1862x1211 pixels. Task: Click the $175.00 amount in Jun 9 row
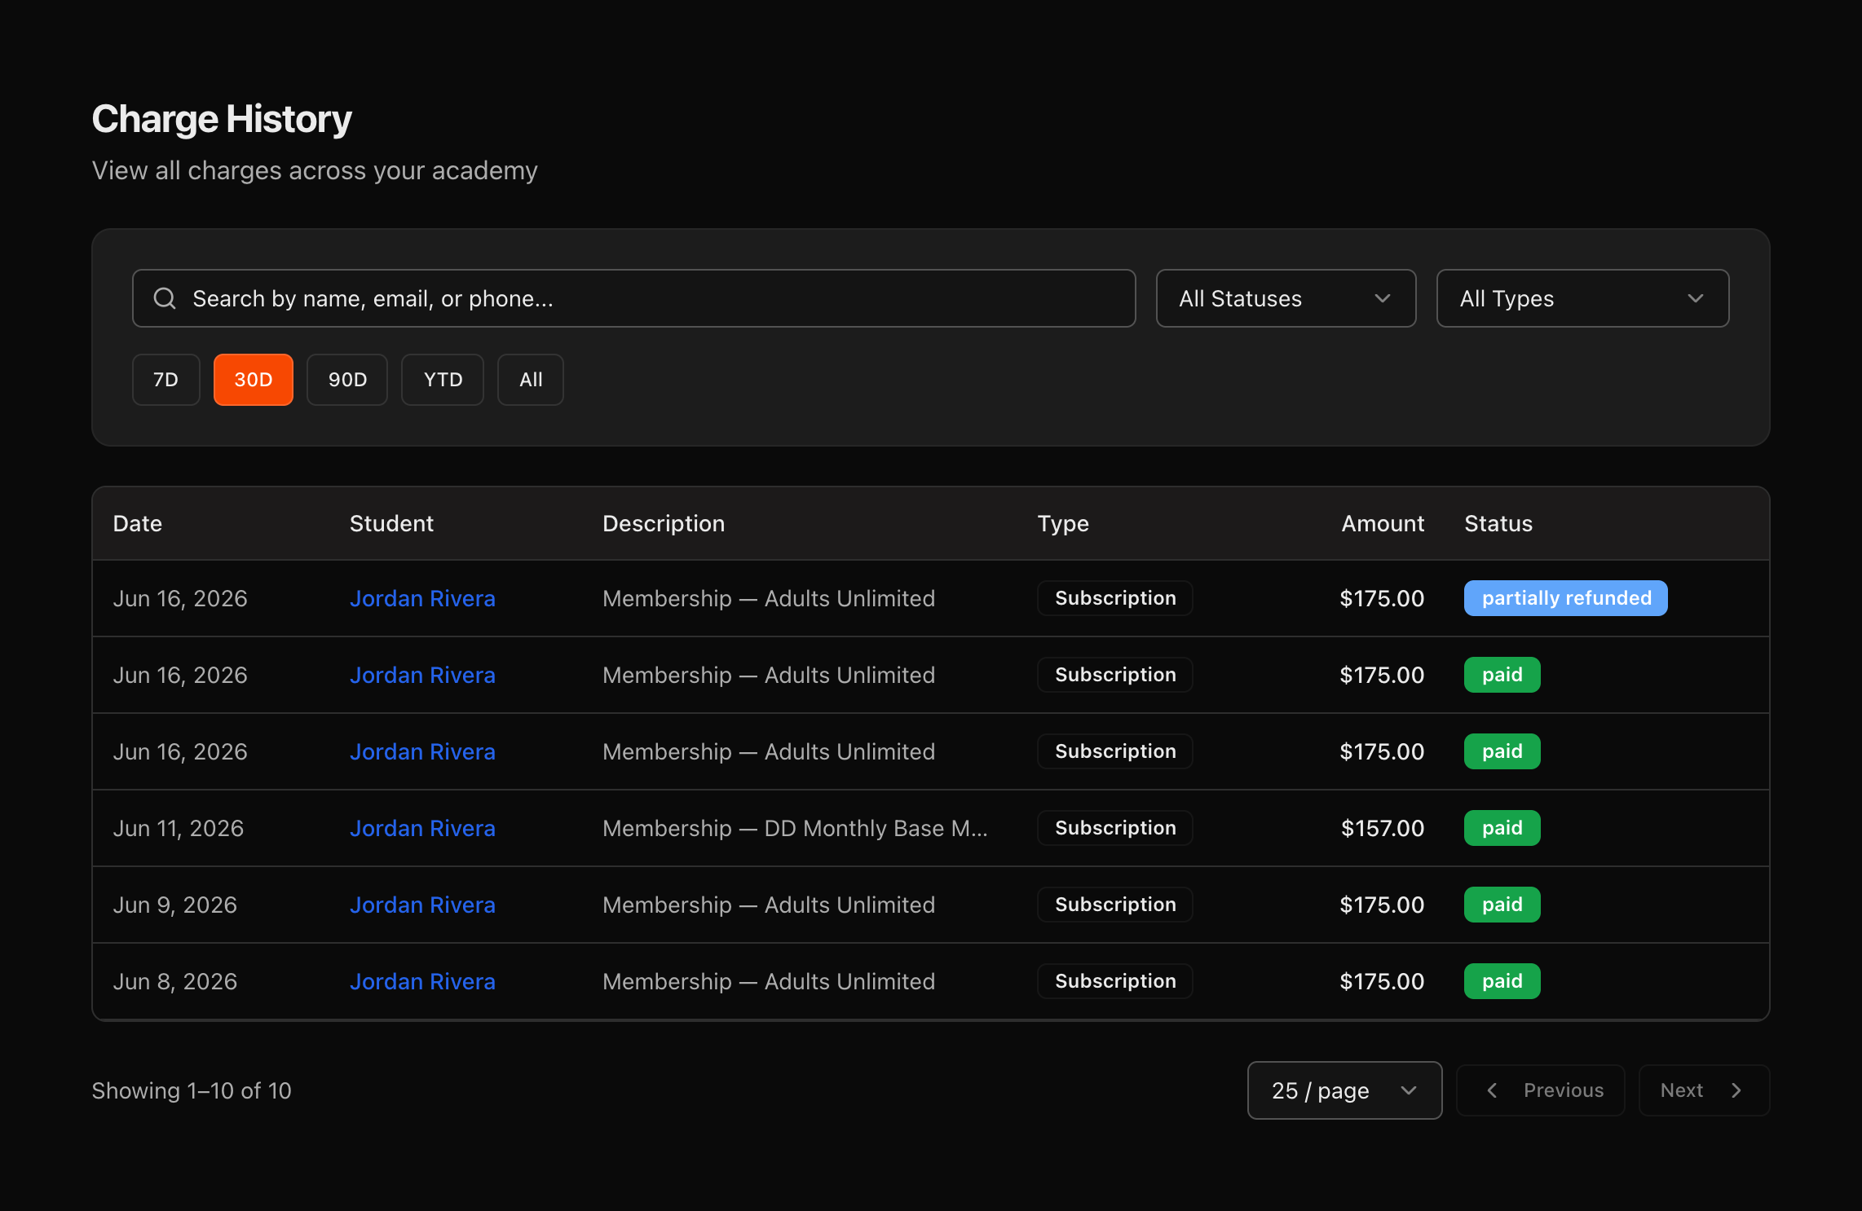point(1382,905)
